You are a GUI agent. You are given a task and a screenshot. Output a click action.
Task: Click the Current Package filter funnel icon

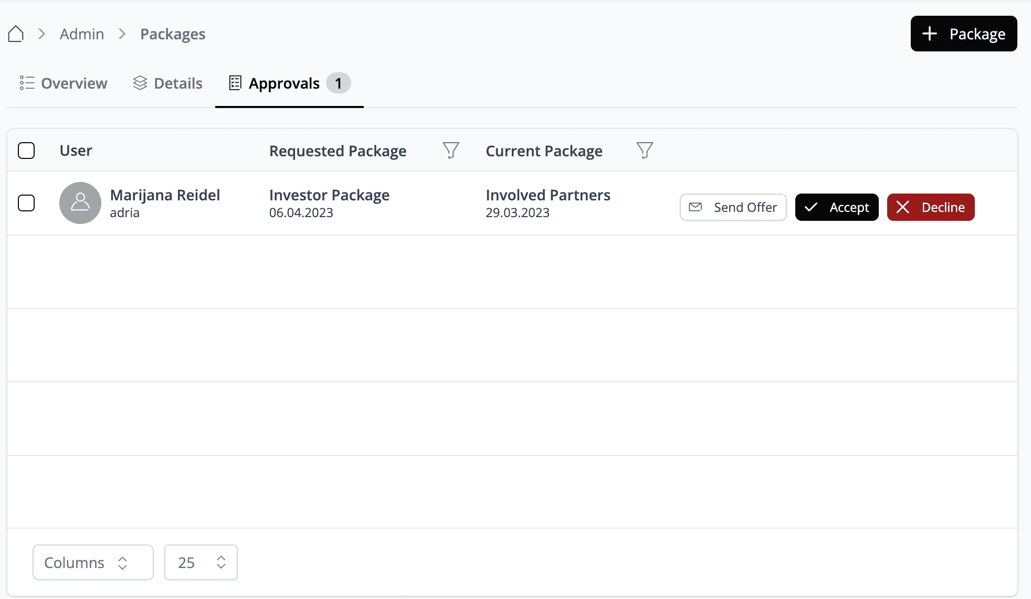coord(645,151)
